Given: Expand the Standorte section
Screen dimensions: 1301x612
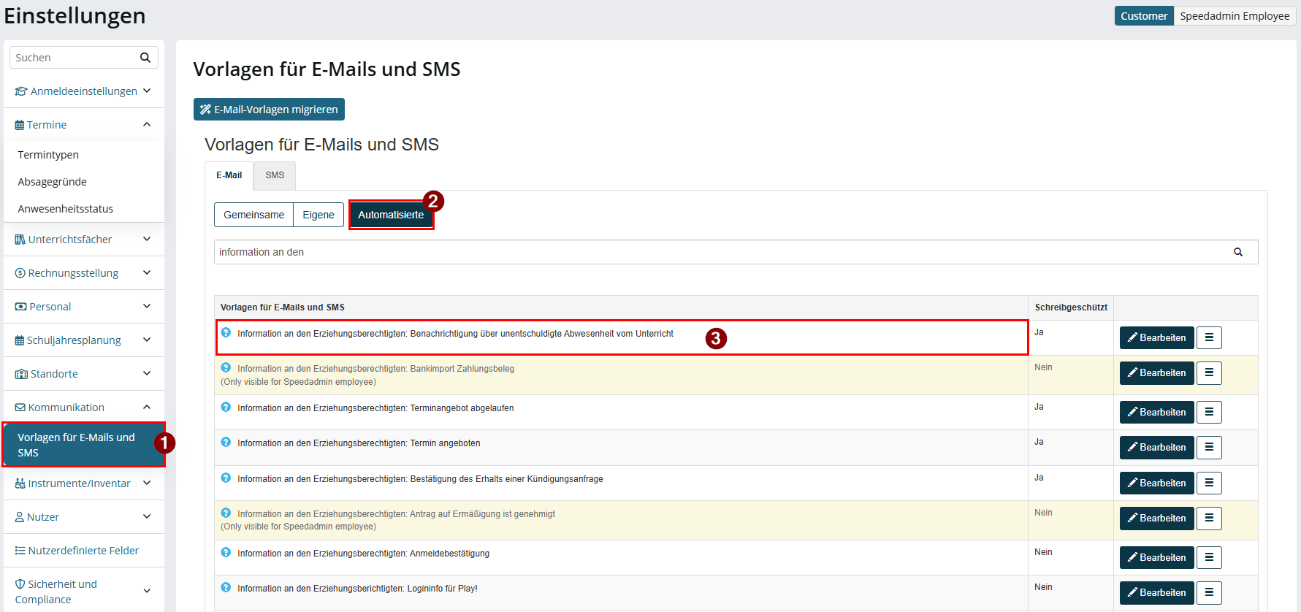Looking at the screenshot, I should coord(83,374).
